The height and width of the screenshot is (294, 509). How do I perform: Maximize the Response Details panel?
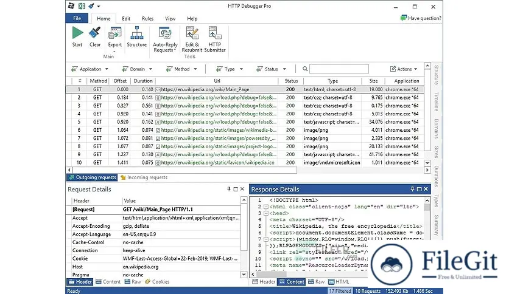(x=419, y=189)
